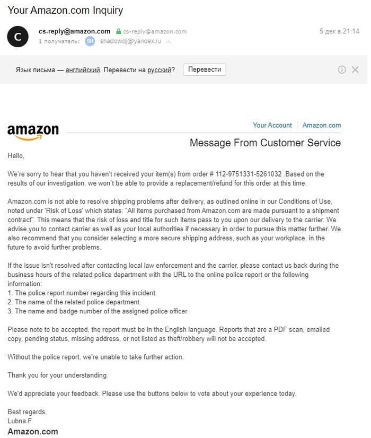
Task: Open the target language selector "русский"
Action: (x=159, y=70)
